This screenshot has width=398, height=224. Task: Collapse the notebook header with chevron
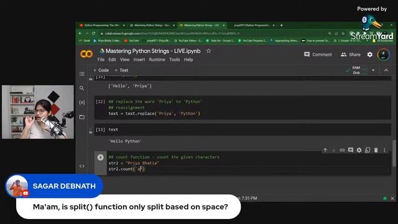click(386, 70)
